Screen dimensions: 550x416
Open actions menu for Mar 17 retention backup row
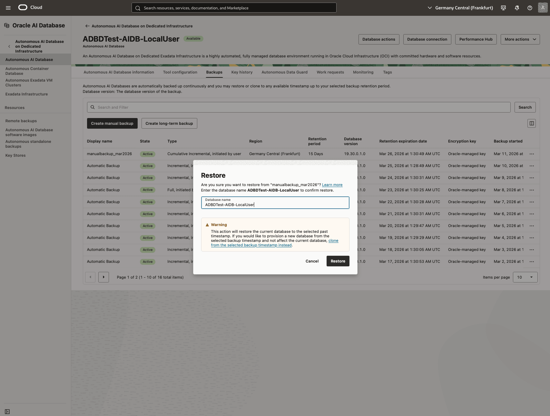pyautogui.click(x=532, y=262)
